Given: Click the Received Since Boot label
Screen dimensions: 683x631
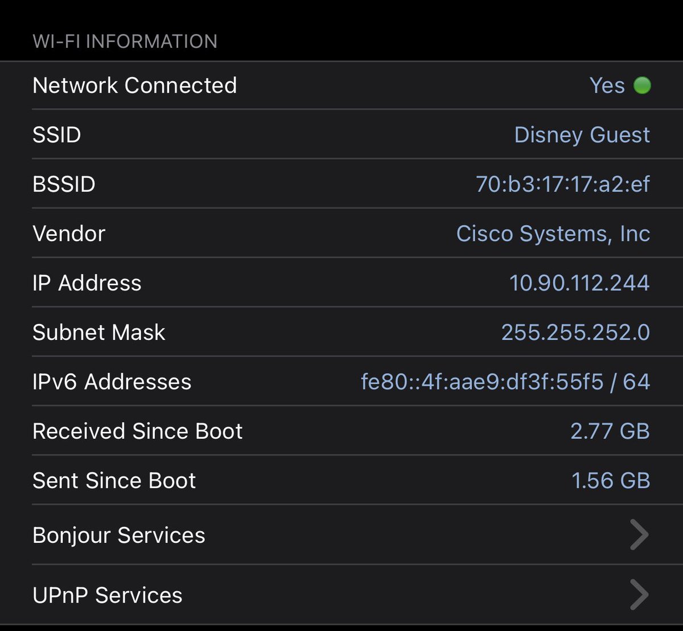Looking at the screenshot, I should 138,431.
